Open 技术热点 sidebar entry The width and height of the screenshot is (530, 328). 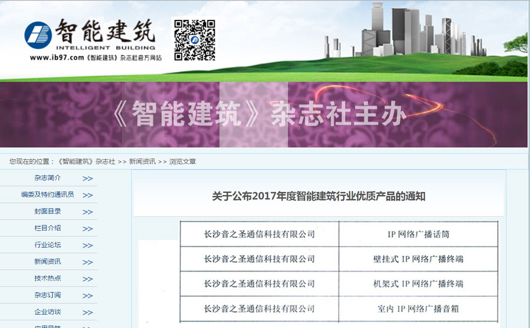[x=48, y=279]
